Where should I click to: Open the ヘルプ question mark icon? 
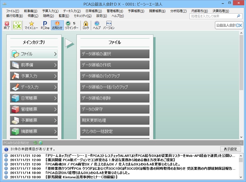[97, 25]
